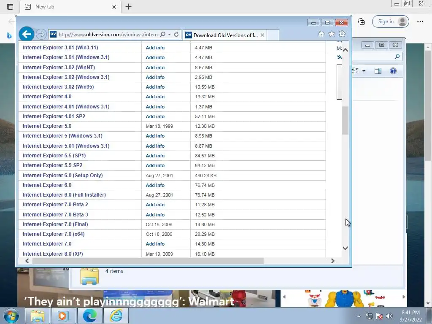Click the volume speaker tray icon
Screen dimensions: 432x324
coord(389,316)
